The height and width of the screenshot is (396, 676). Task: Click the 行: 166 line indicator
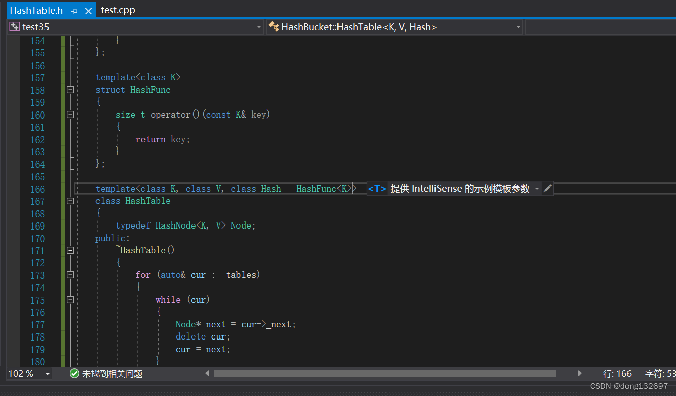pyautogui.click(x=617, y=374)
